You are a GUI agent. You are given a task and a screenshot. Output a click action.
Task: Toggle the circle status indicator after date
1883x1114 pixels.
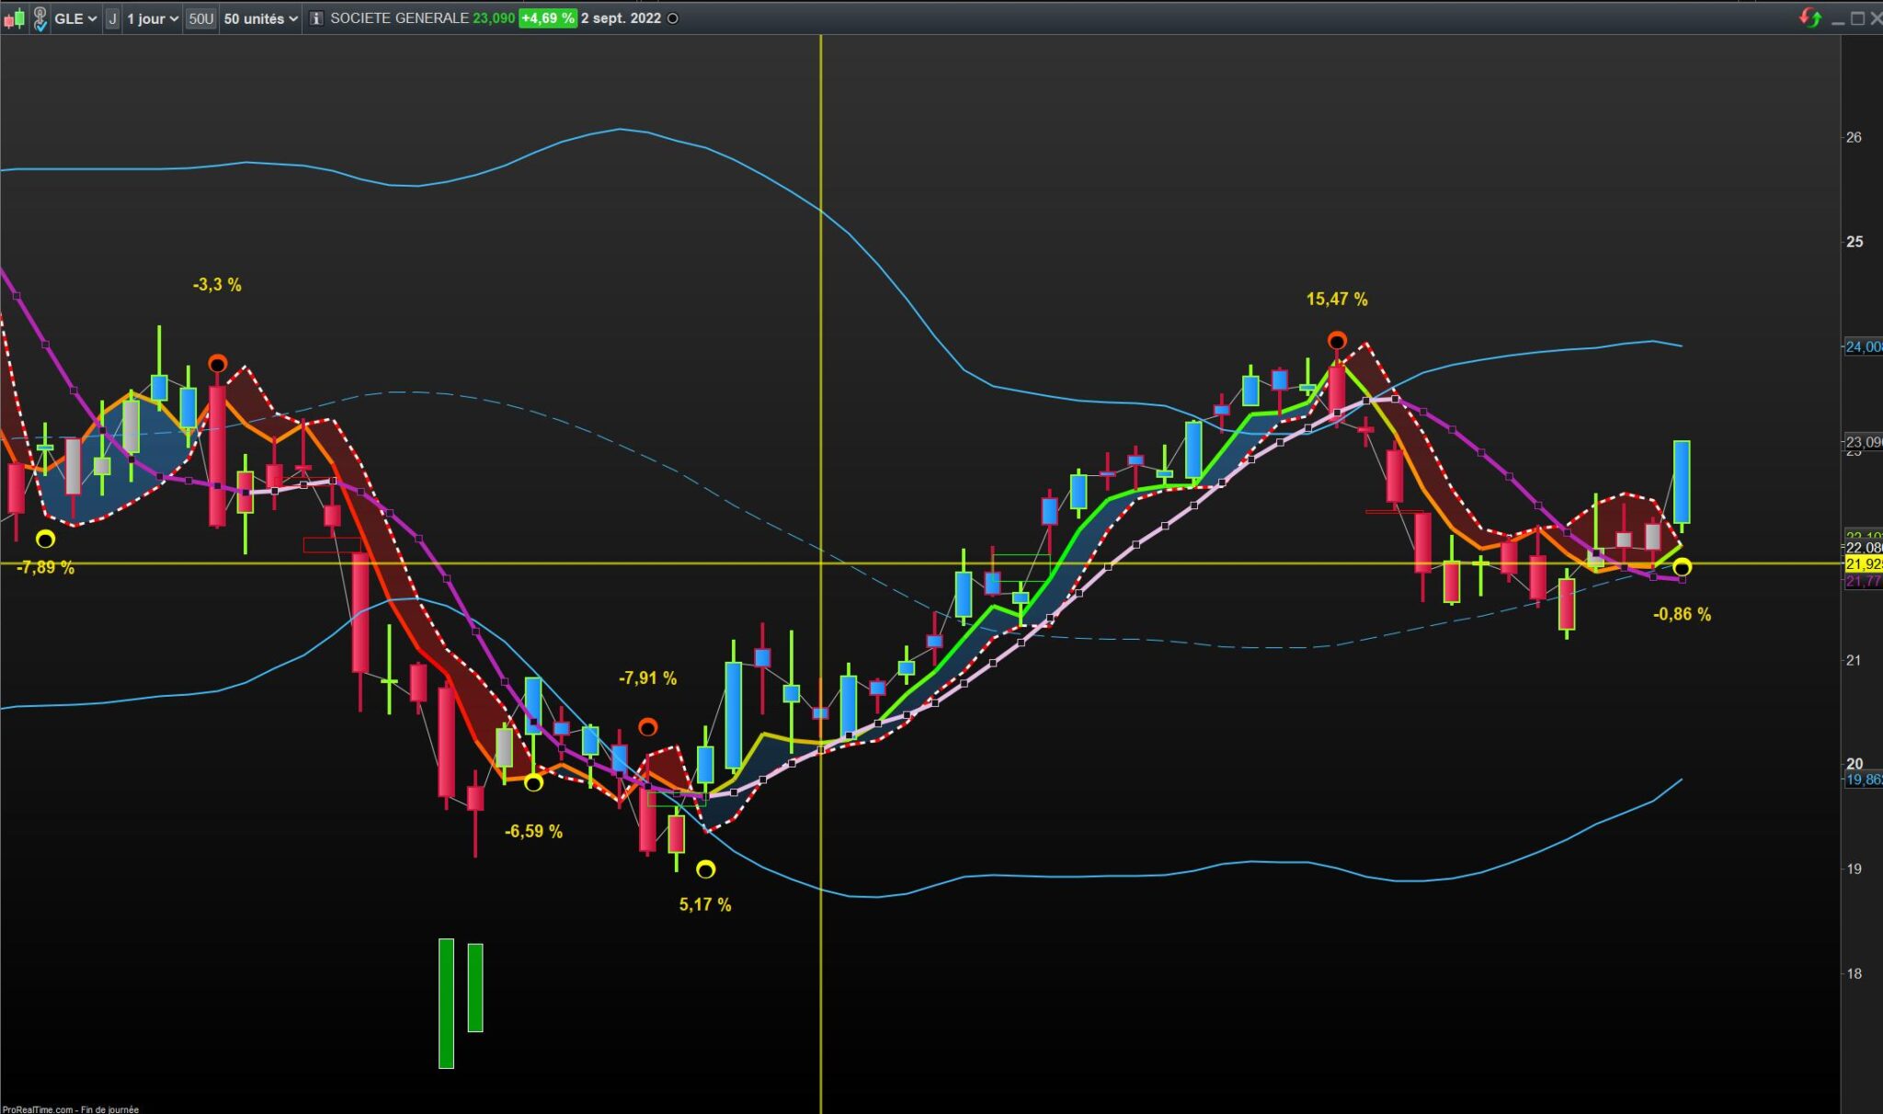coord(672,18)
